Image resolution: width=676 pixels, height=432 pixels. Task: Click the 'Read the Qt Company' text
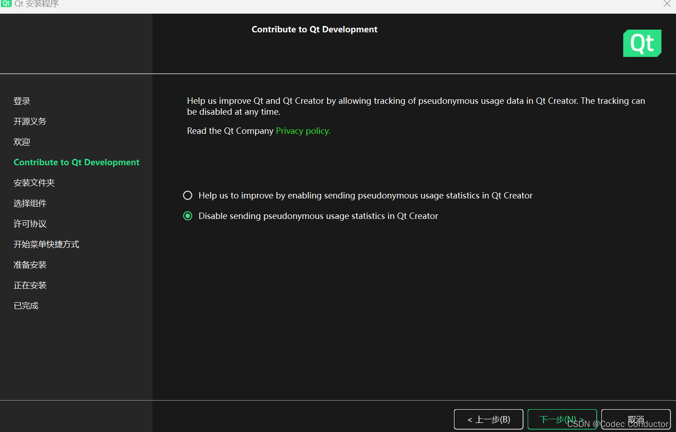230,131
